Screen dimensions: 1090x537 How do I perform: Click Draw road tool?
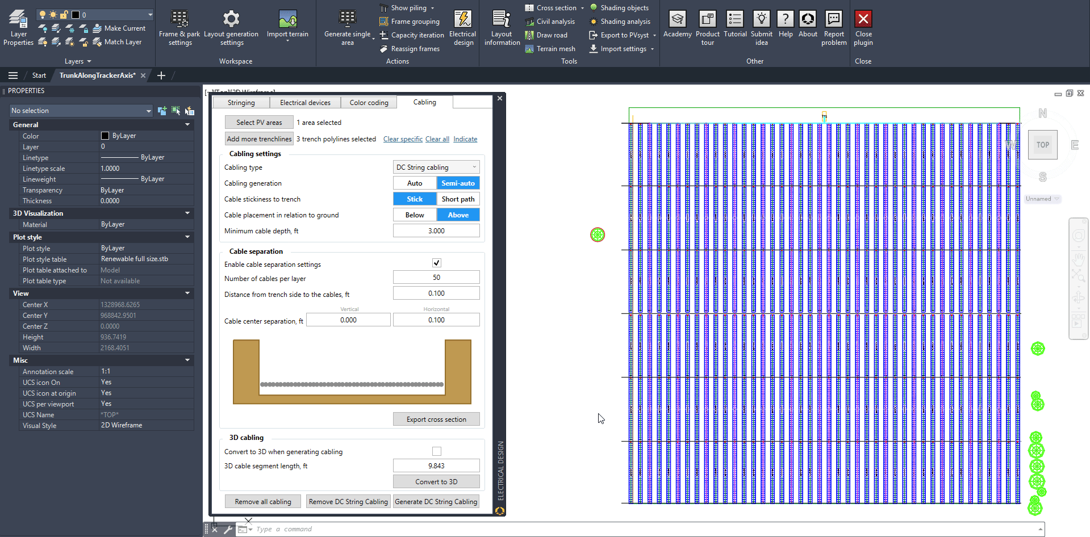click(546, 35)
